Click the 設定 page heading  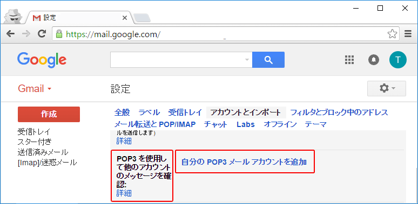coord(120,89)
